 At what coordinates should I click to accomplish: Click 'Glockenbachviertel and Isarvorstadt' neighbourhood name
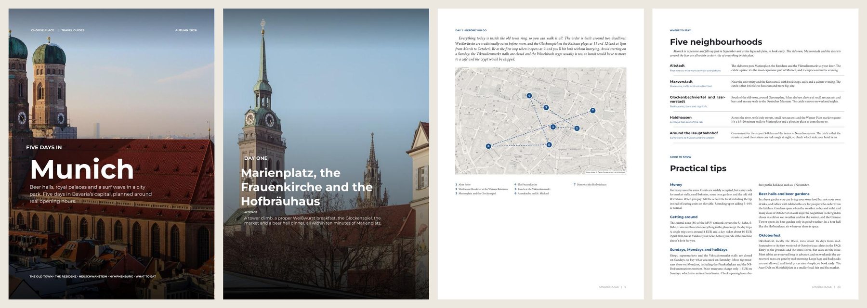(697, 99)
